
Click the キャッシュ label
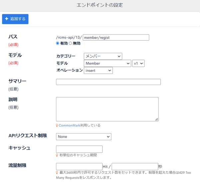[19, 148]
